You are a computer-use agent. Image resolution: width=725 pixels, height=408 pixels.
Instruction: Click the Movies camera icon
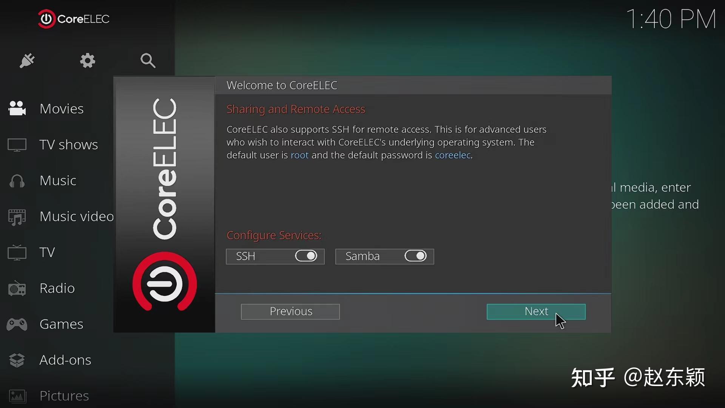pos(17,108)
